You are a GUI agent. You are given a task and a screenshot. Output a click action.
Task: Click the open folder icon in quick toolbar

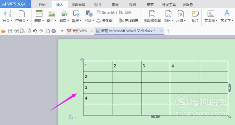pos(3,31)
